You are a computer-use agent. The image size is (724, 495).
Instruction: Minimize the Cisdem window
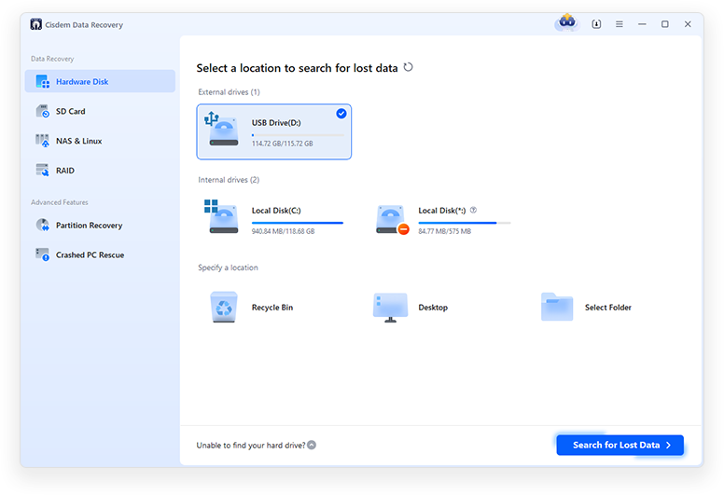[642, 24]
